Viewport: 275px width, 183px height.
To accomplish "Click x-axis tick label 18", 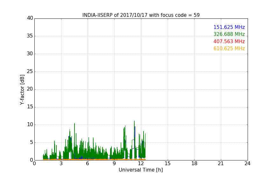I will 194,164.
